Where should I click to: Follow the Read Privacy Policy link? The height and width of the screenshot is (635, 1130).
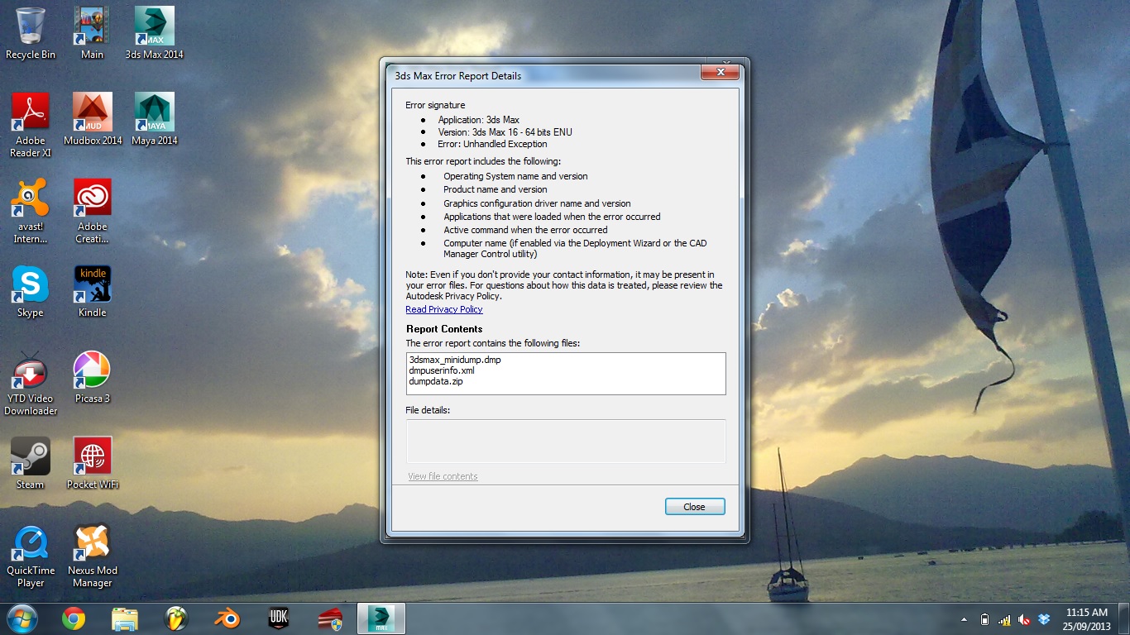click(x=444, y=309)
